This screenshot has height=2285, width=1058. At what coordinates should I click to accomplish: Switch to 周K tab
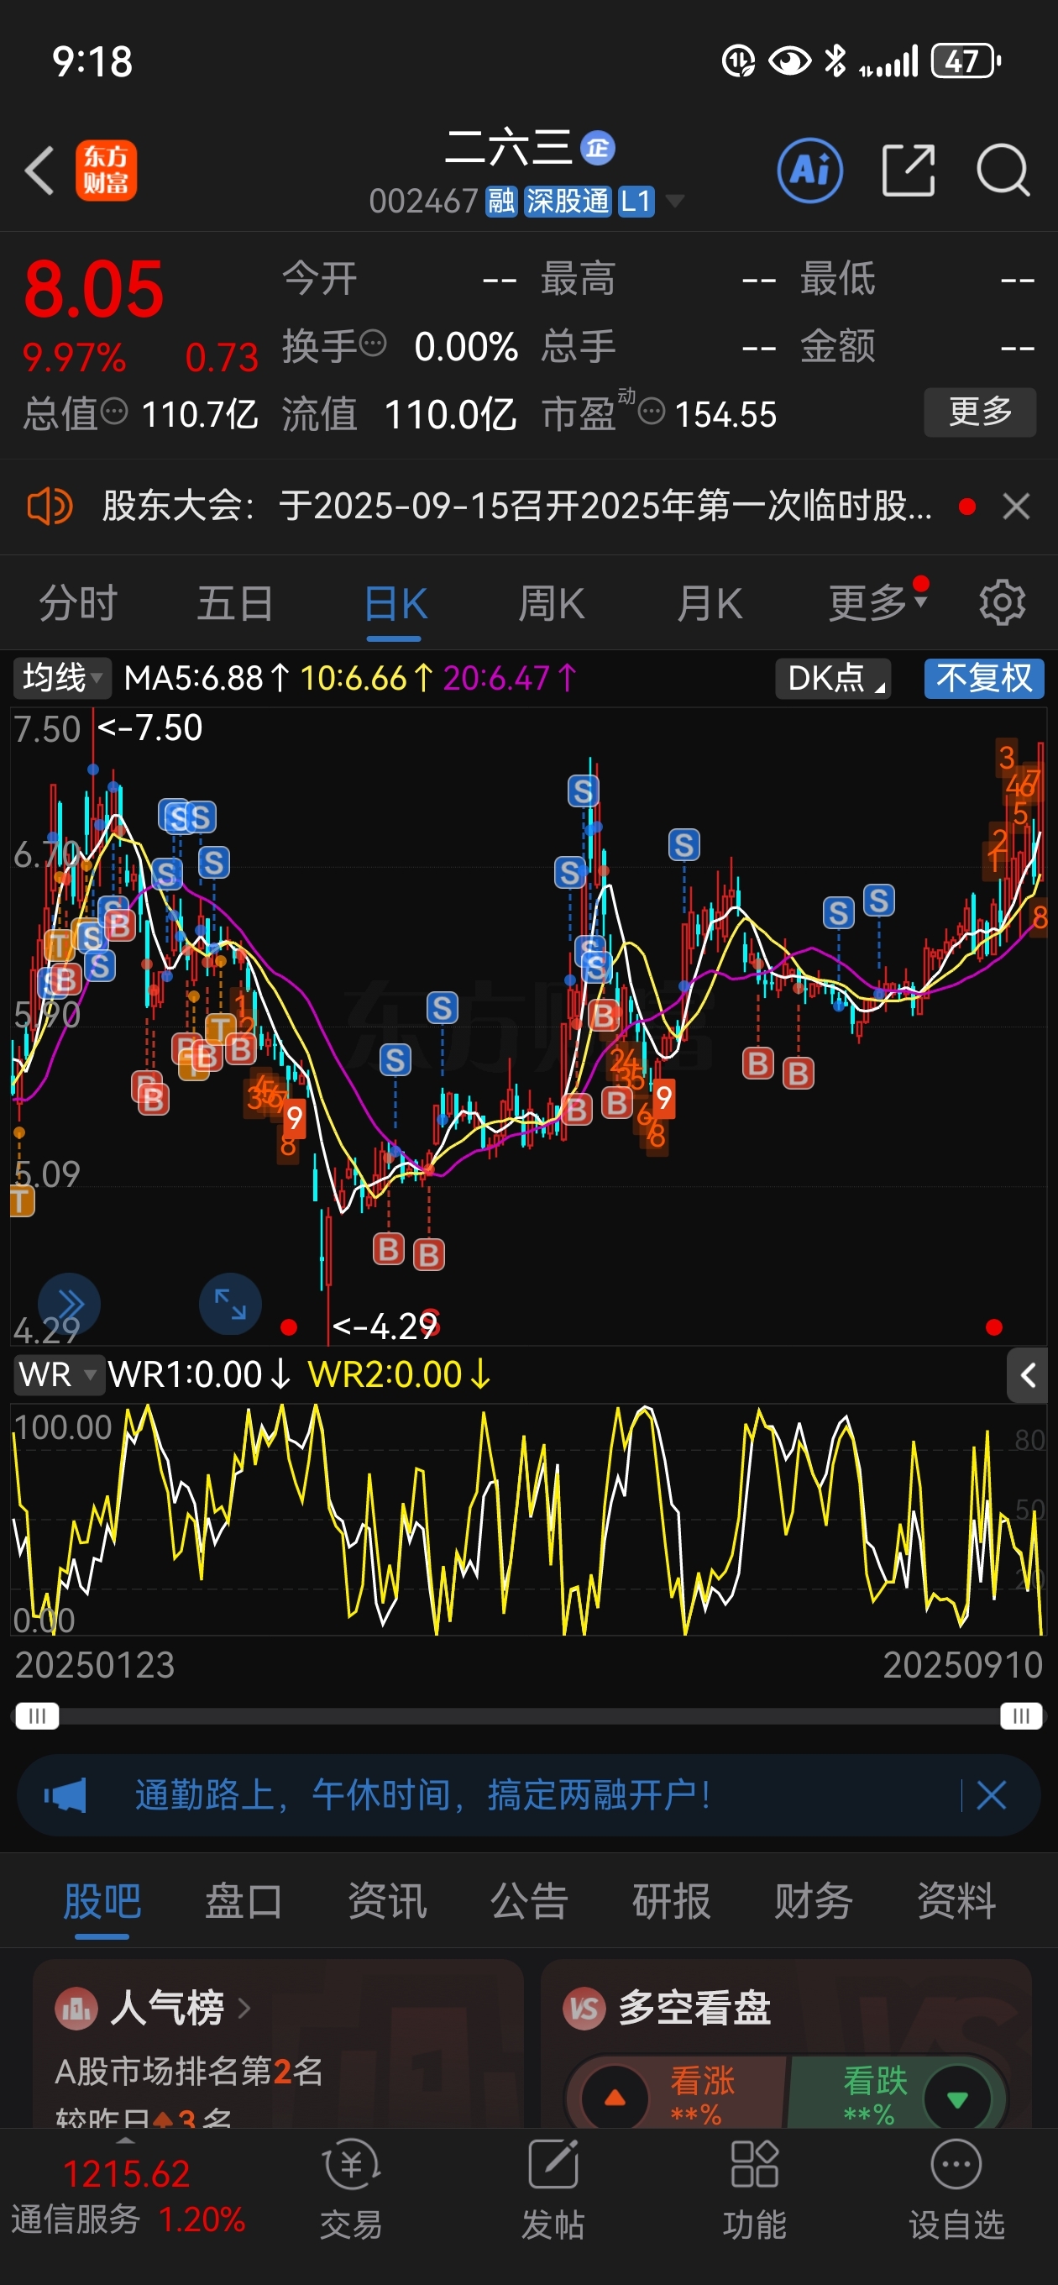coord(552,603)
